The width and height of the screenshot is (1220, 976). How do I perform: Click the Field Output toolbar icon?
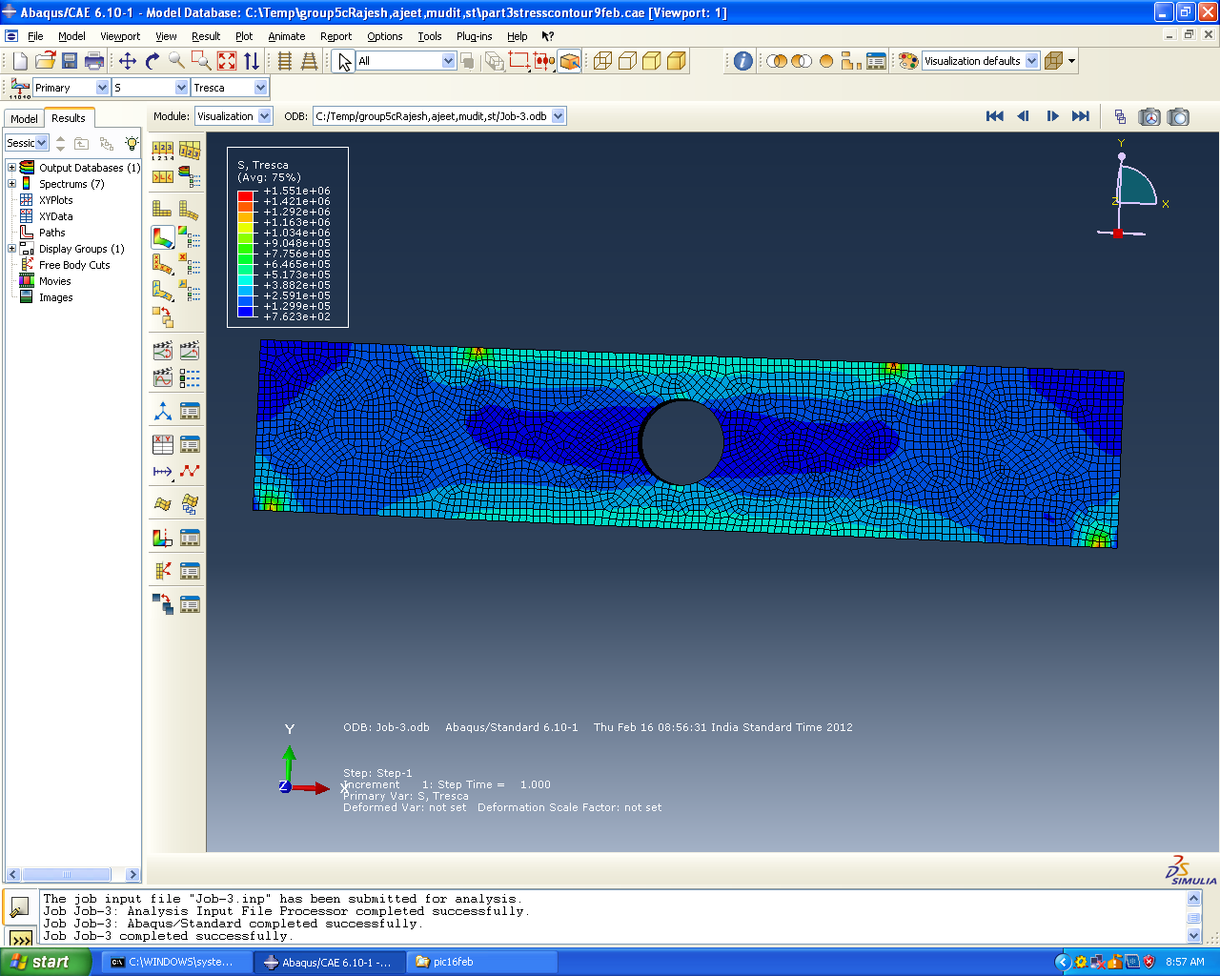pos(20,88)
